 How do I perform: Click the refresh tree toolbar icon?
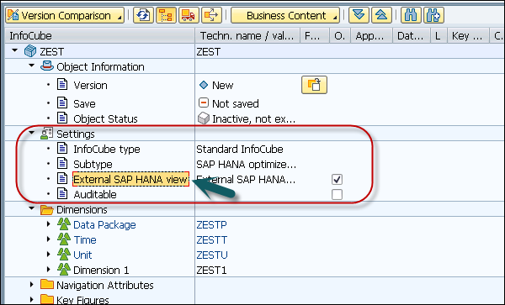[143, 15]
